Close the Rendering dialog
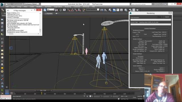Viewport: 182px width, 102px height. (170, 13)
